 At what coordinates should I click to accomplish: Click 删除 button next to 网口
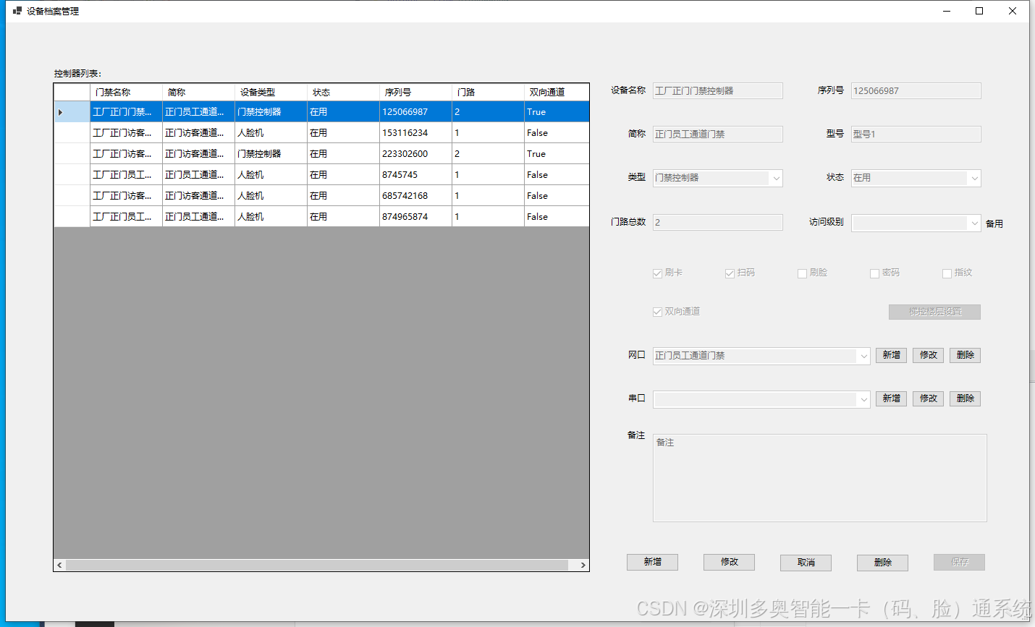tap(965, 355)
